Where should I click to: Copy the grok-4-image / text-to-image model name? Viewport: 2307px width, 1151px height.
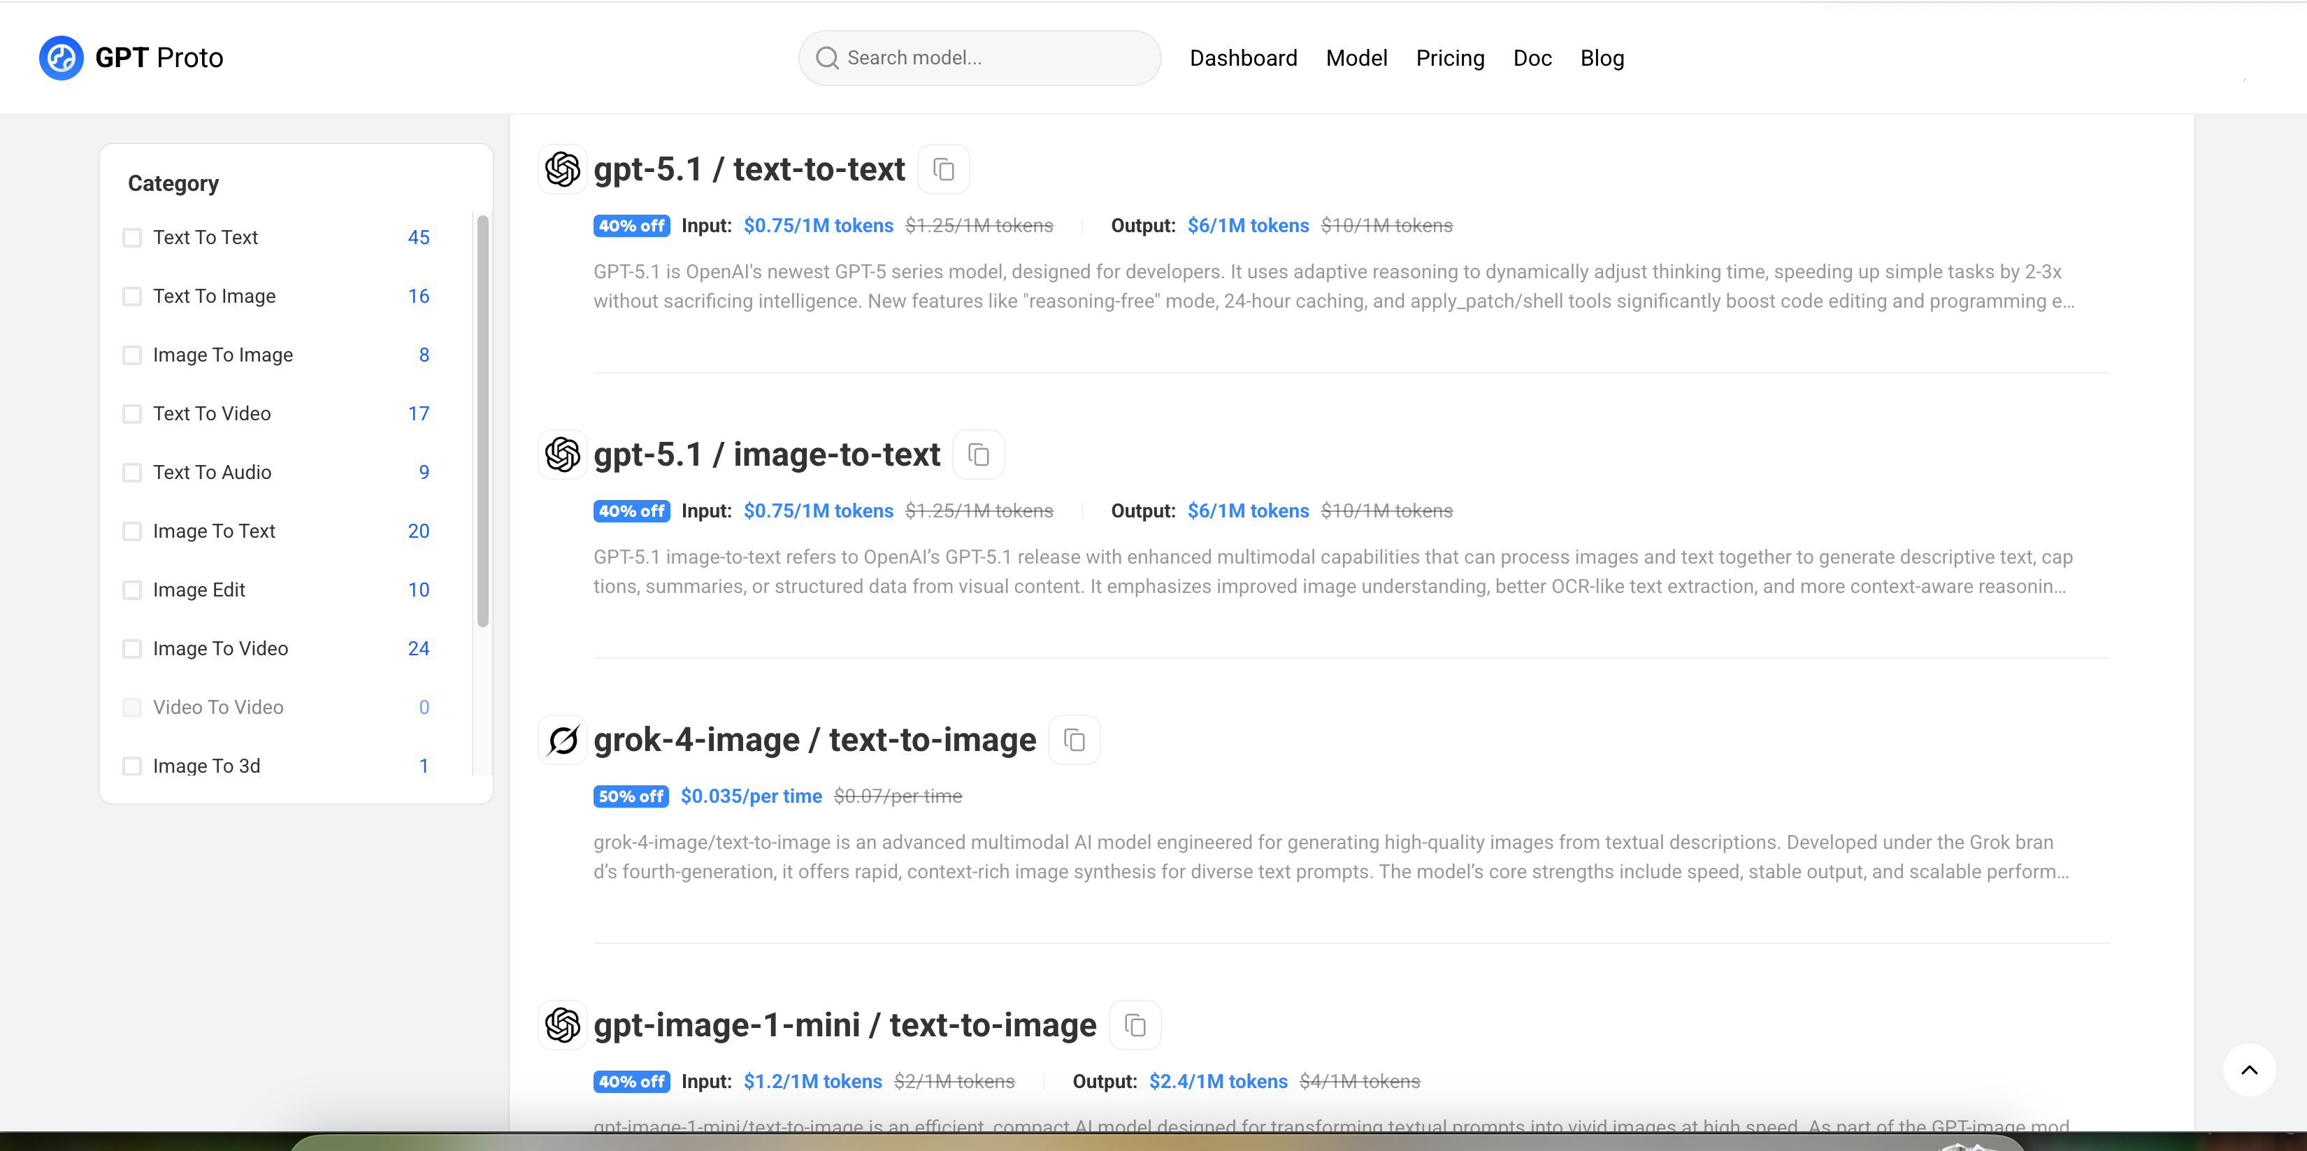(x=1074, y=740)
